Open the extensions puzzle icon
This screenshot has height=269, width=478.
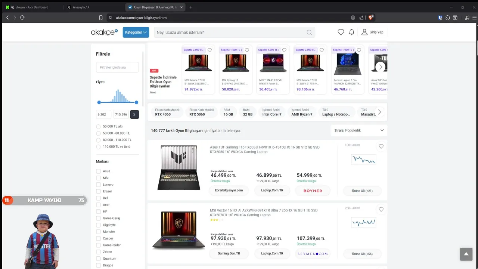tap(448, 18)
